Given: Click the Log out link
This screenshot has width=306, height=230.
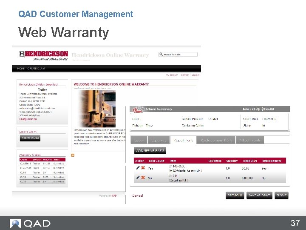Looking at the screenshot, I should (195, 75).
